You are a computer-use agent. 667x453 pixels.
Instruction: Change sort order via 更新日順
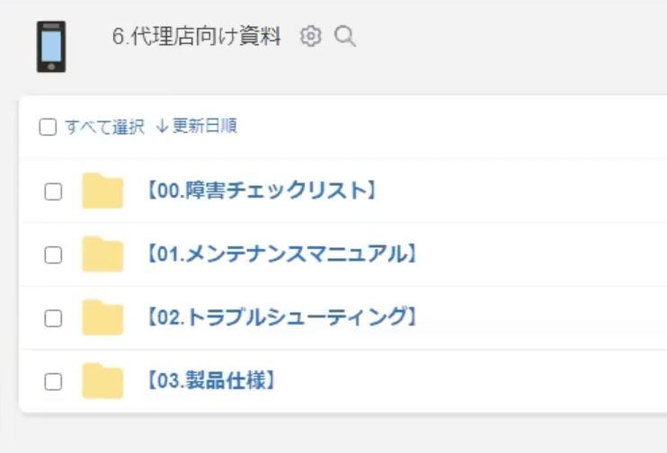197,127
